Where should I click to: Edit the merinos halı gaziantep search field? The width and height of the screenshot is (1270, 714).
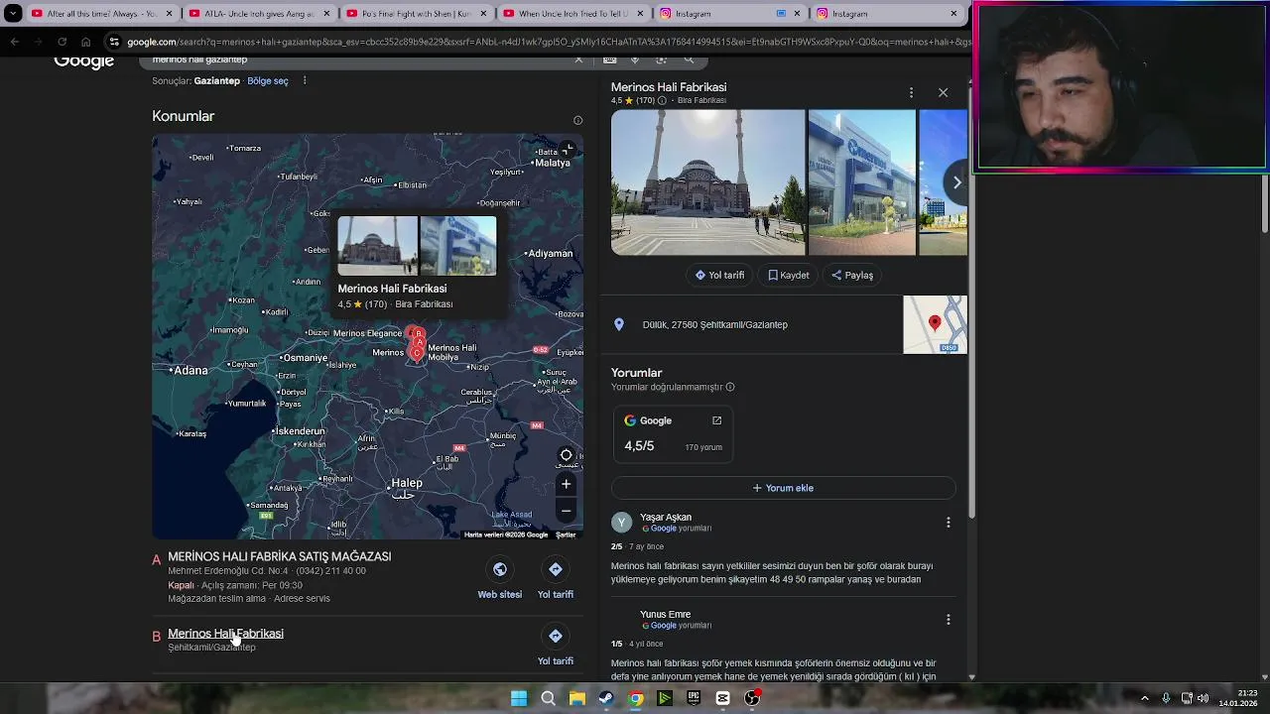click(357, 59)
